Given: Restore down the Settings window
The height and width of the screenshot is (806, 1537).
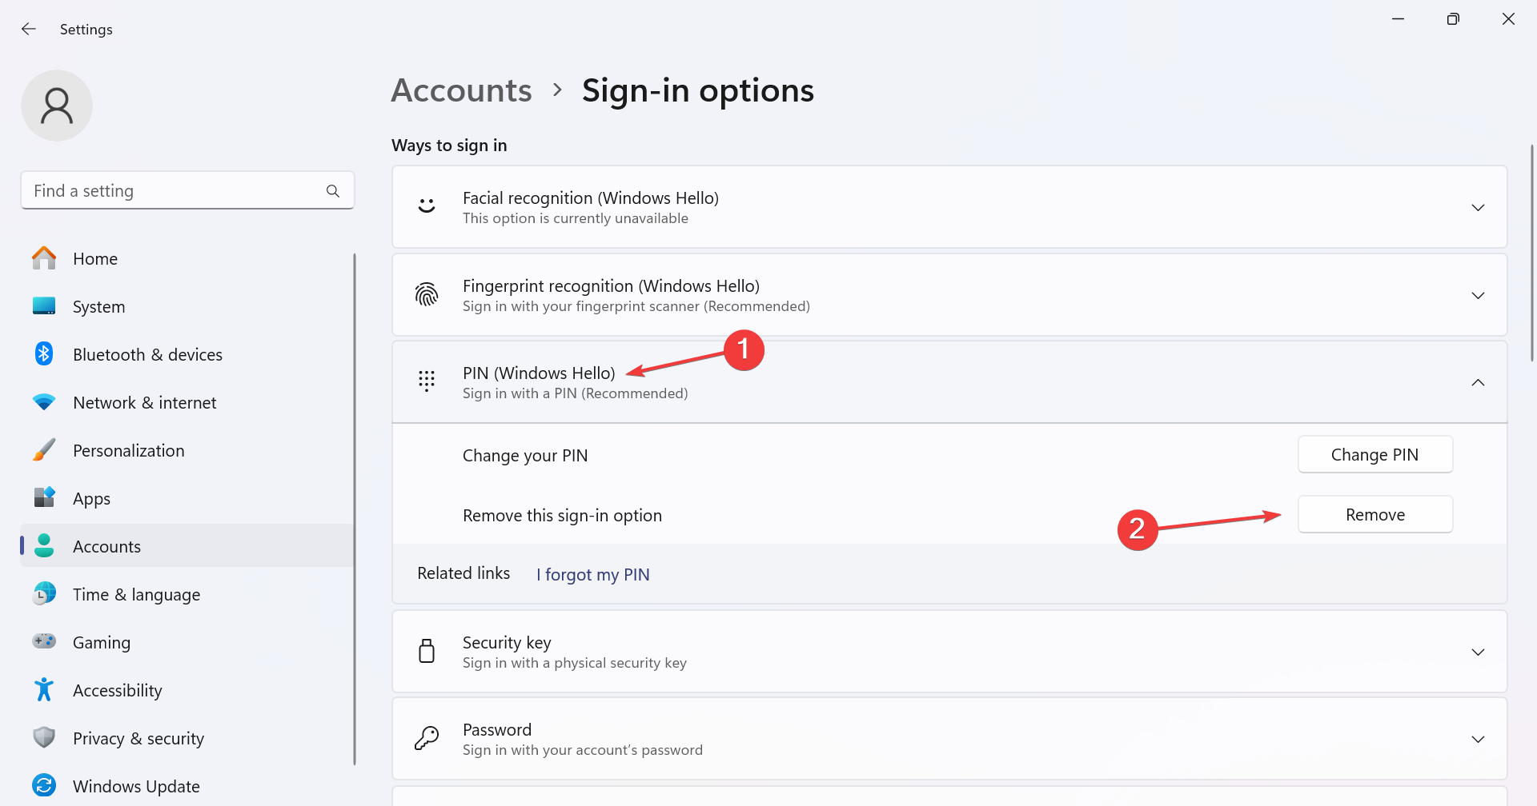Looking at the screenshot, I should [x=1453, y=18].
